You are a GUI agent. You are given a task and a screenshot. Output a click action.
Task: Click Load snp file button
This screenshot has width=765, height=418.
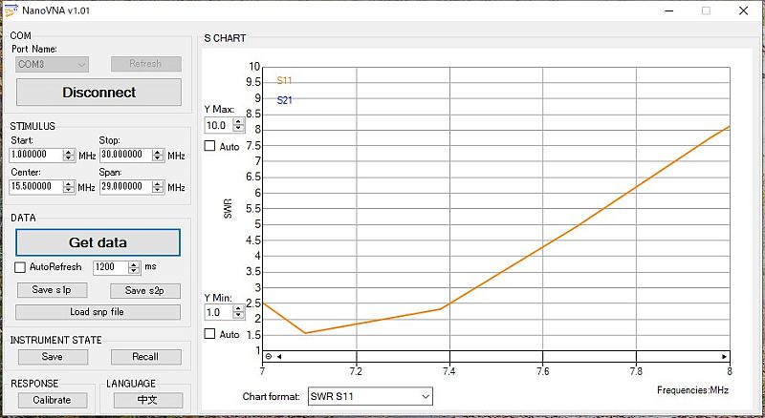pyautogui.click(x=98, y=312)
